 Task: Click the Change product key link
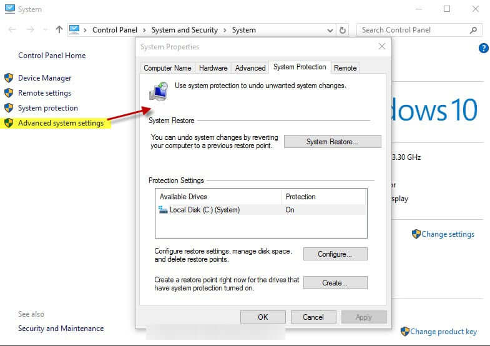point(443,331)
